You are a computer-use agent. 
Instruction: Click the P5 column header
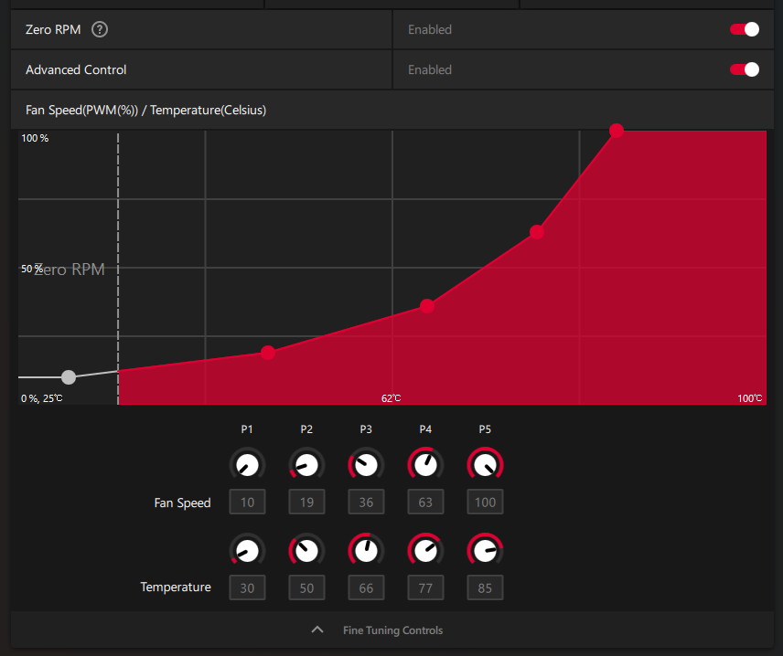pos(485,429)
